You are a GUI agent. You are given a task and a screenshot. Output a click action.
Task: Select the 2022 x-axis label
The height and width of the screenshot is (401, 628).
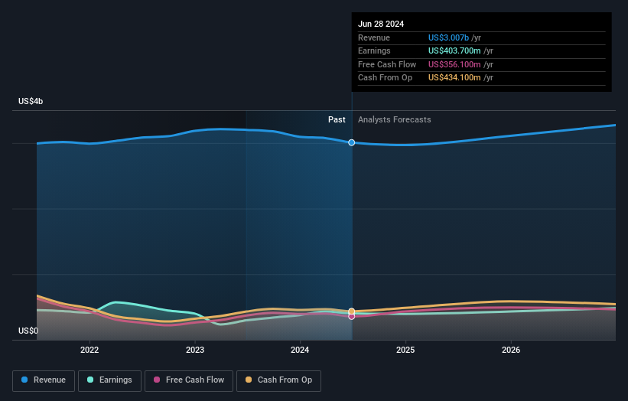89,350
